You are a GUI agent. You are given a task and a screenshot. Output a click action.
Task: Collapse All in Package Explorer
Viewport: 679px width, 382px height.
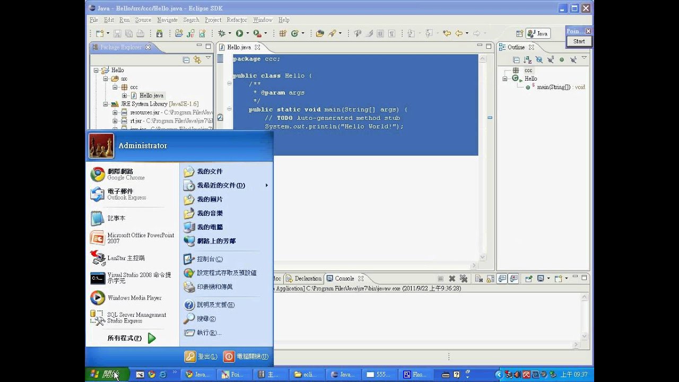tap(186, 59)
